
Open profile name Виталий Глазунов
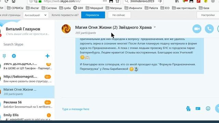point(23,29)
